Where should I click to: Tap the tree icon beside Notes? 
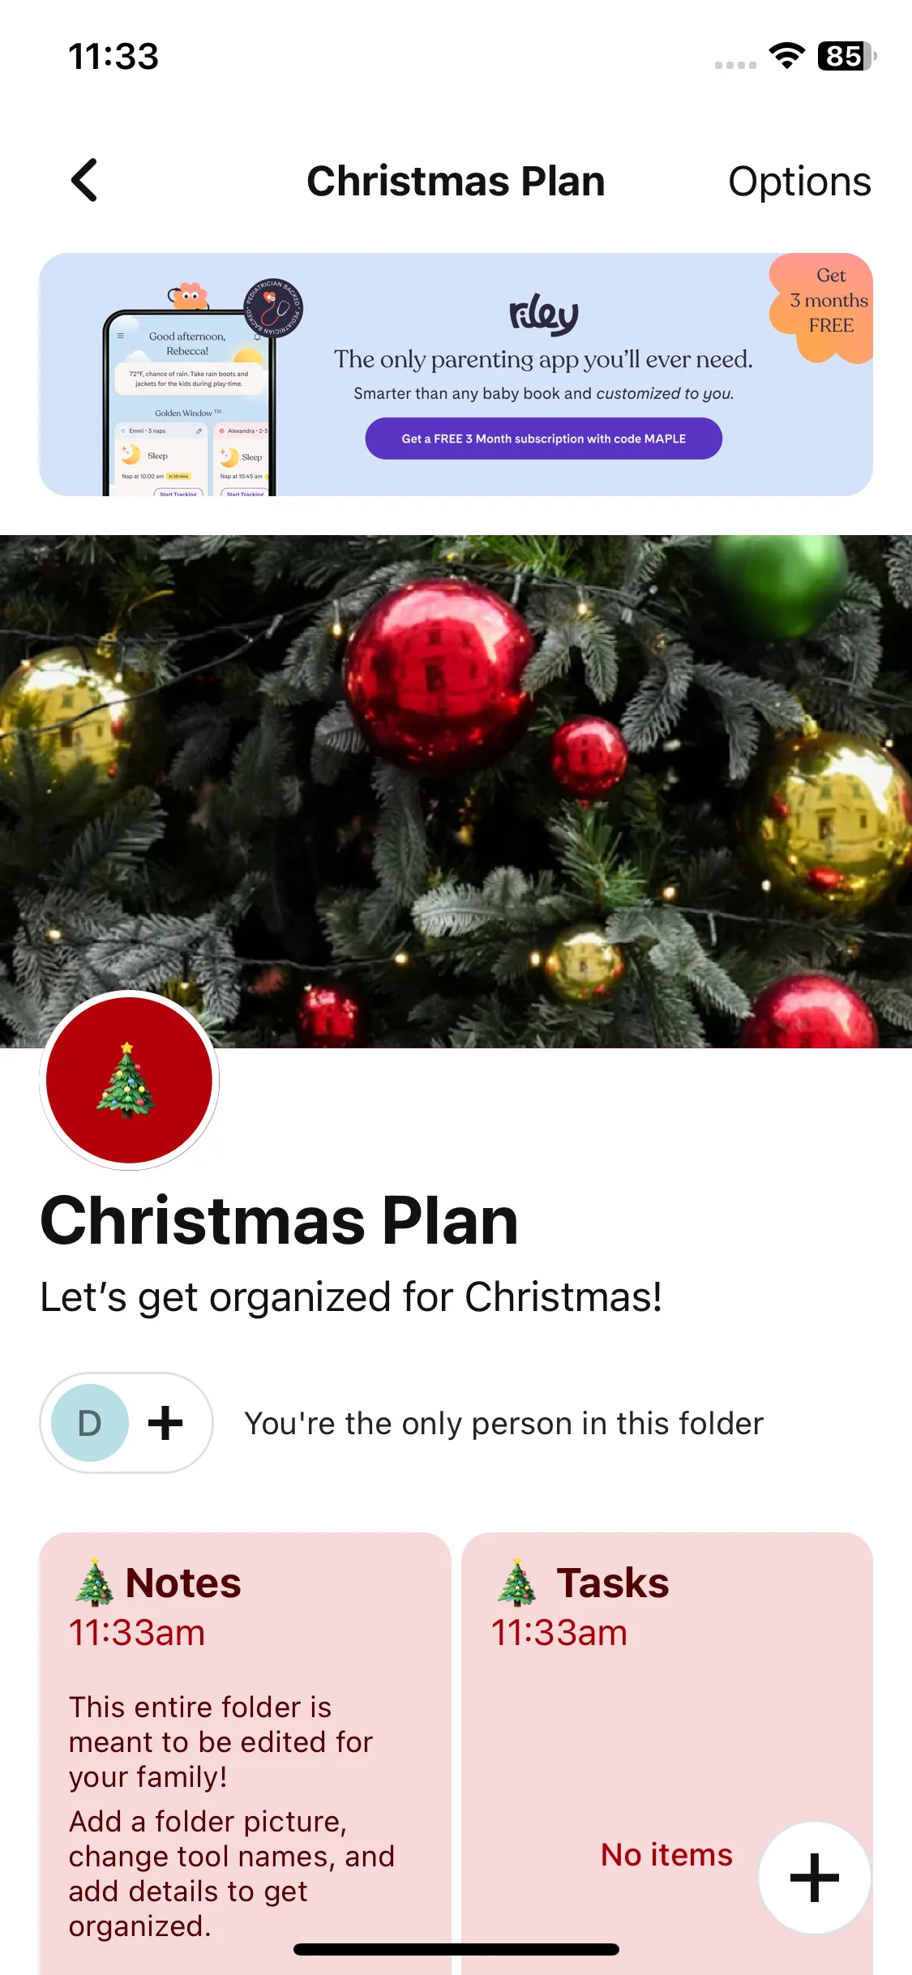94,1583
